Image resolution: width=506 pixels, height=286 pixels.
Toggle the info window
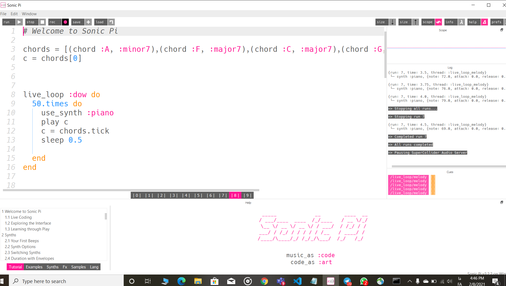(x=455, y=22)
